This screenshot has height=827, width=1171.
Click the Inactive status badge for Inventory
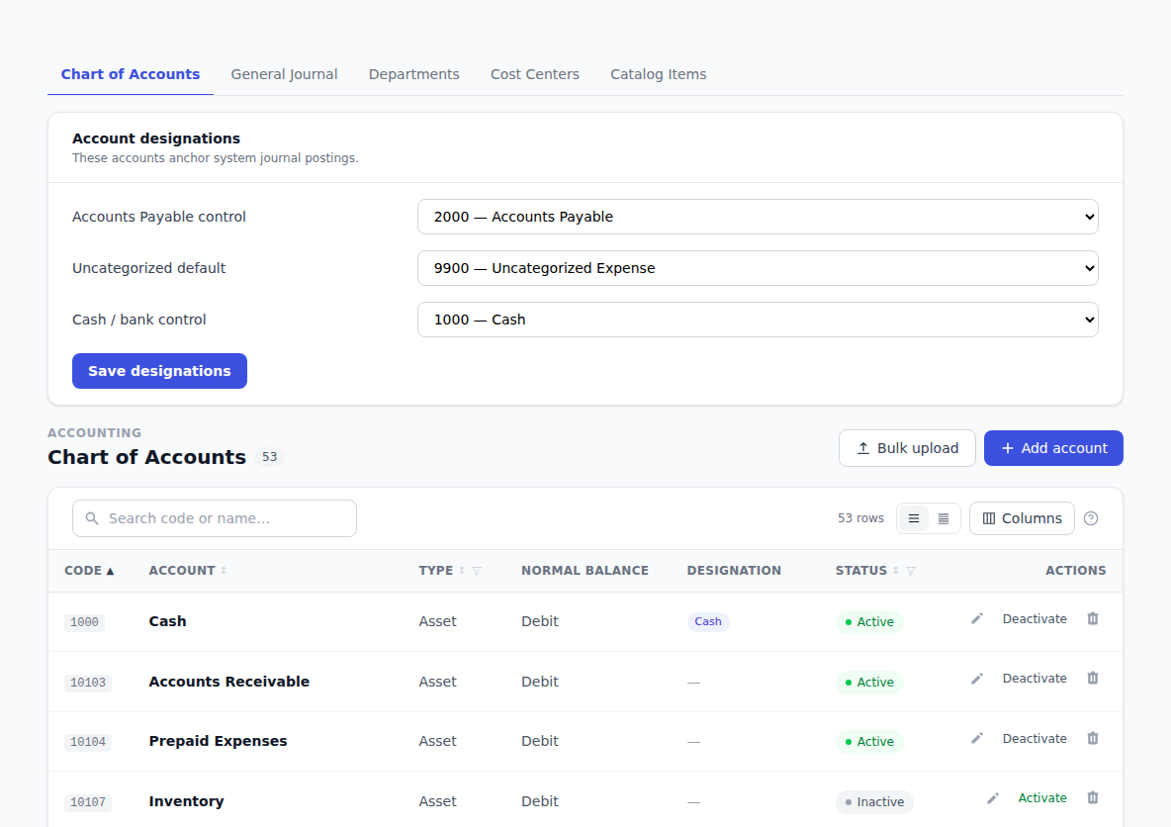873,801
